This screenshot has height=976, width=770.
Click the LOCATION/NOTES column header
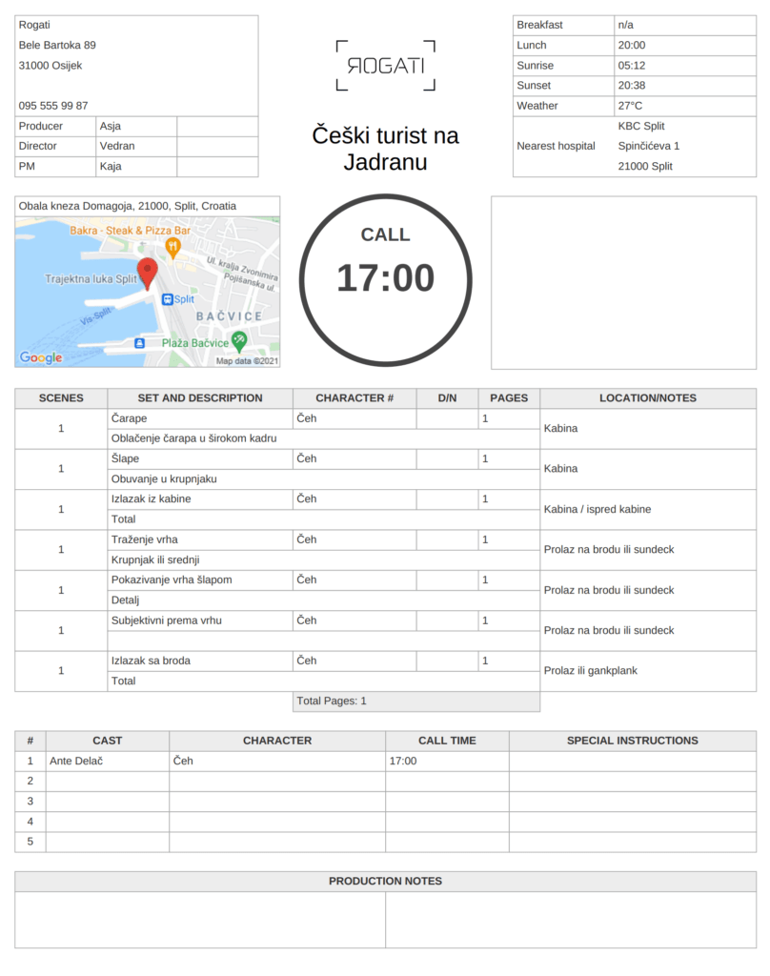(647, 398)
